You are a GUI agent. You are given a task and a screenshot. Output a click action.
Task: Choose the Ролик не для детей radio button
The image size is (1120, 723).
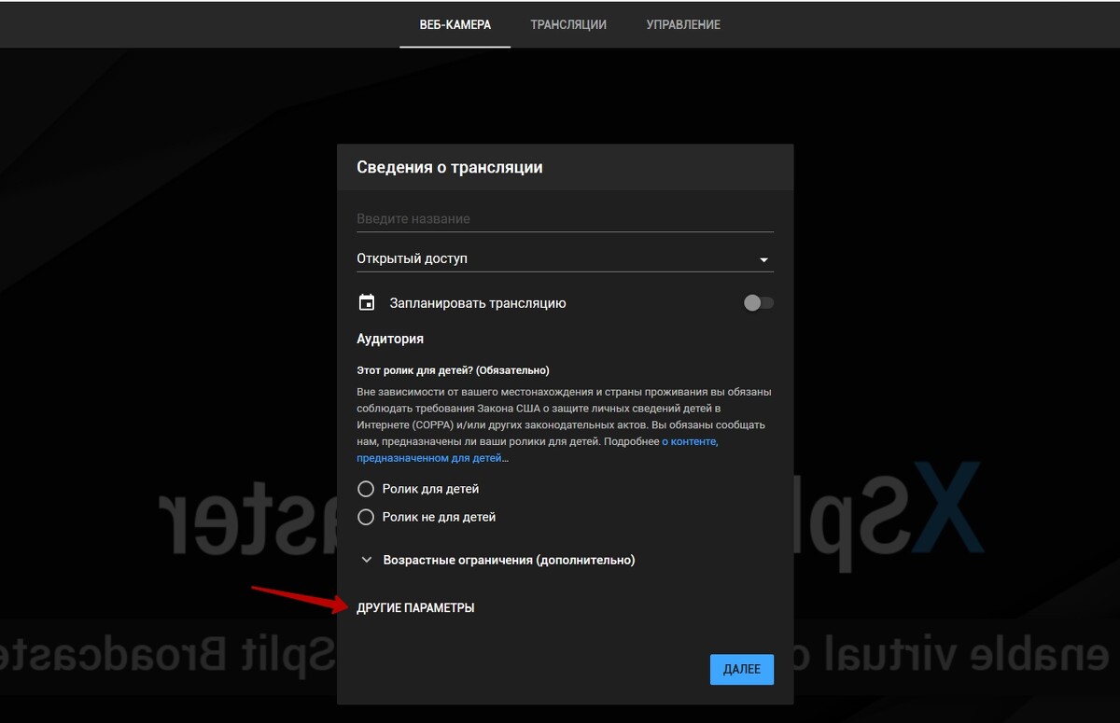coord(366,517)
